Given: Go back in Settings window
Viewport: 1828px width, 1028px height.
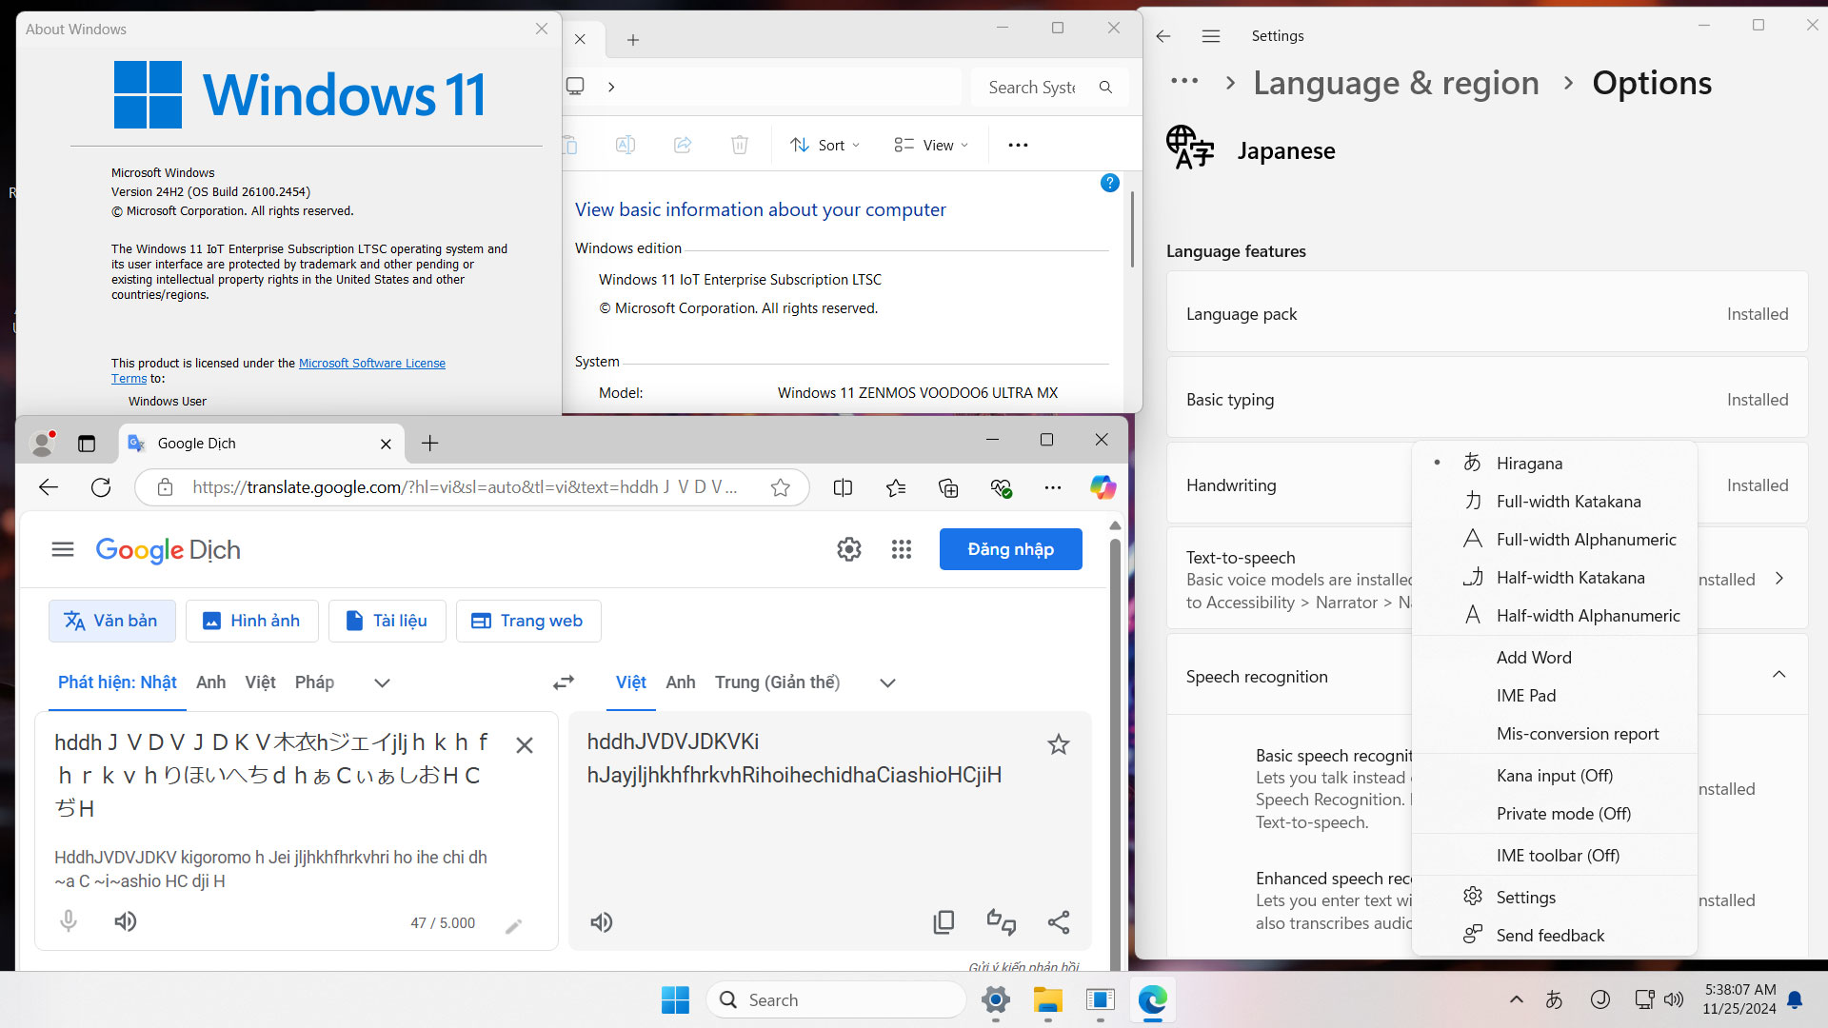Looking at the screenshot, I should pyautogui.click(x=1162, y=36).
